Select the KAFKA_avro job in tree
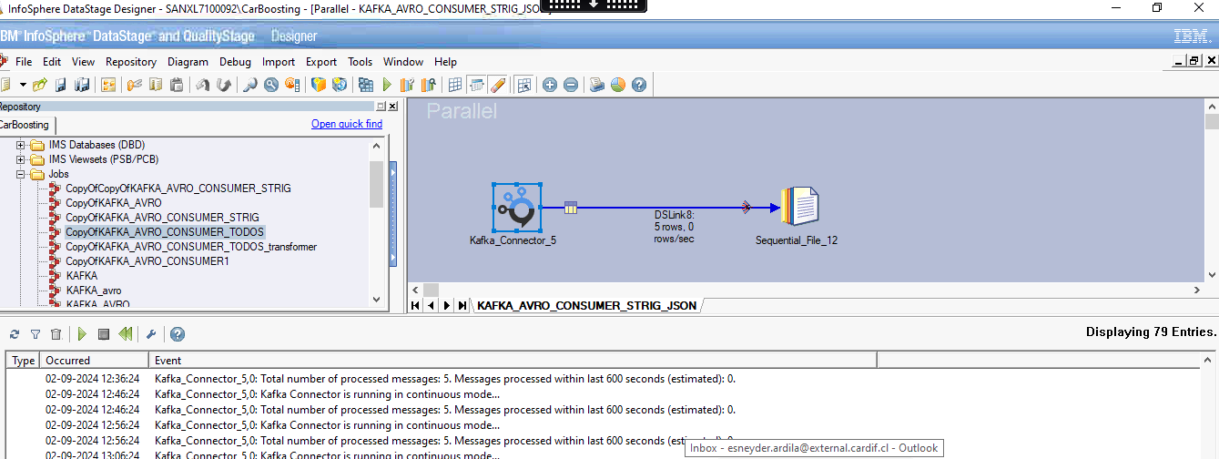 (x=94, y=291)
